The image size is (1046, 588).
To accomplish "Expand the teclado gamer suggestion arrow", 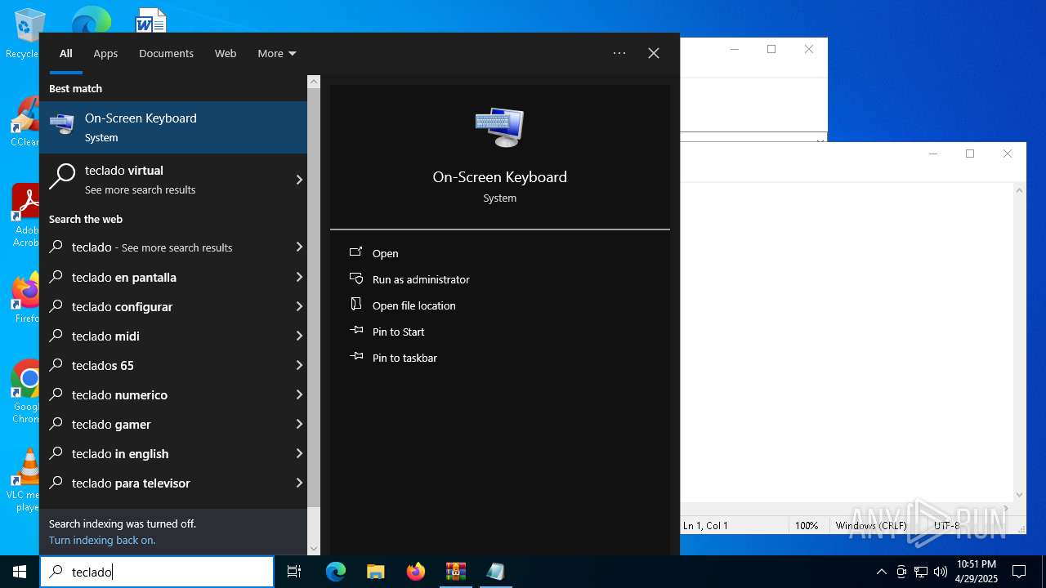I will coord(299,424).
